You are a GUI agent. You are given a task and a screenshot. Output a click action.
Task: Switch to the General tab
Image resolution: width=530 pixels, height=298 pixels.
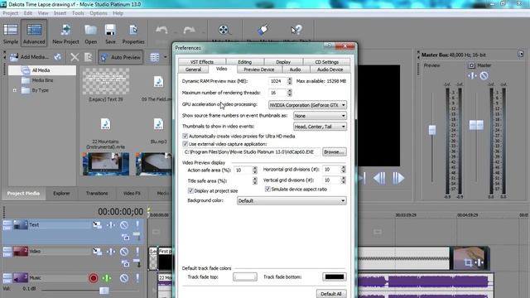193,70
